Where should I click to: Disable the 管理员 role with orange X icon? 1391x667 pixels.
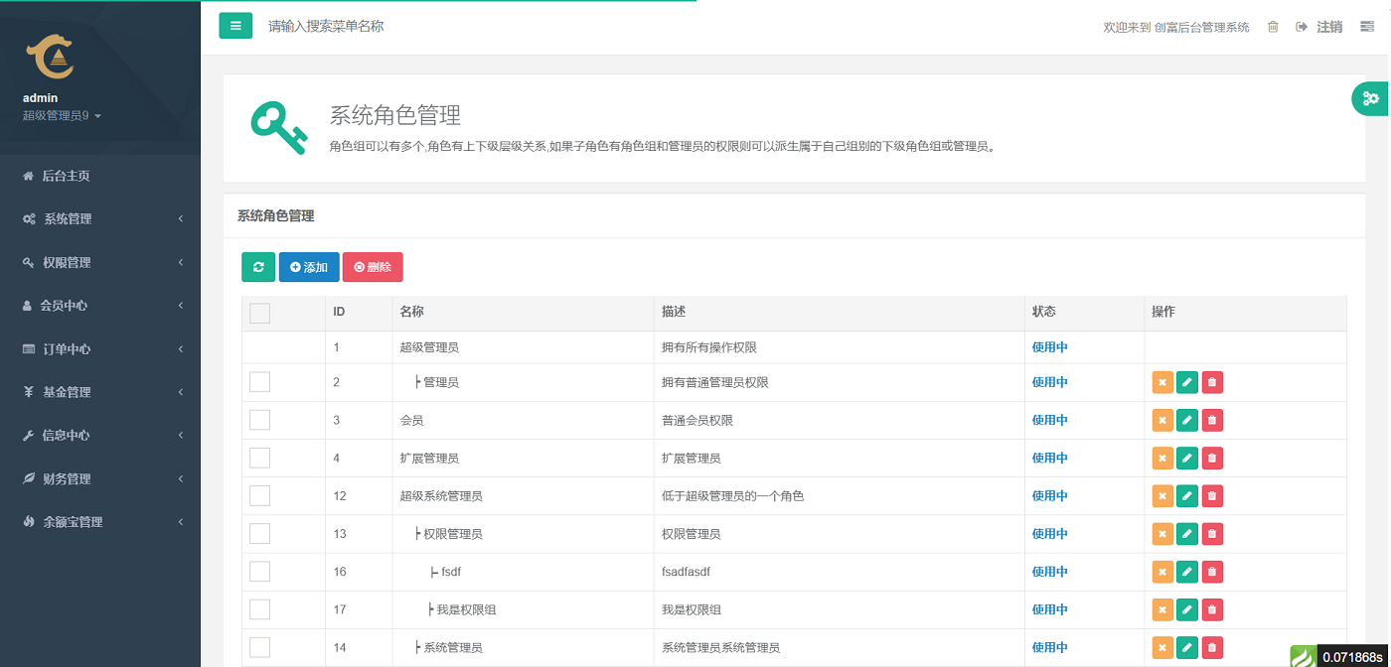point(1161,383)
